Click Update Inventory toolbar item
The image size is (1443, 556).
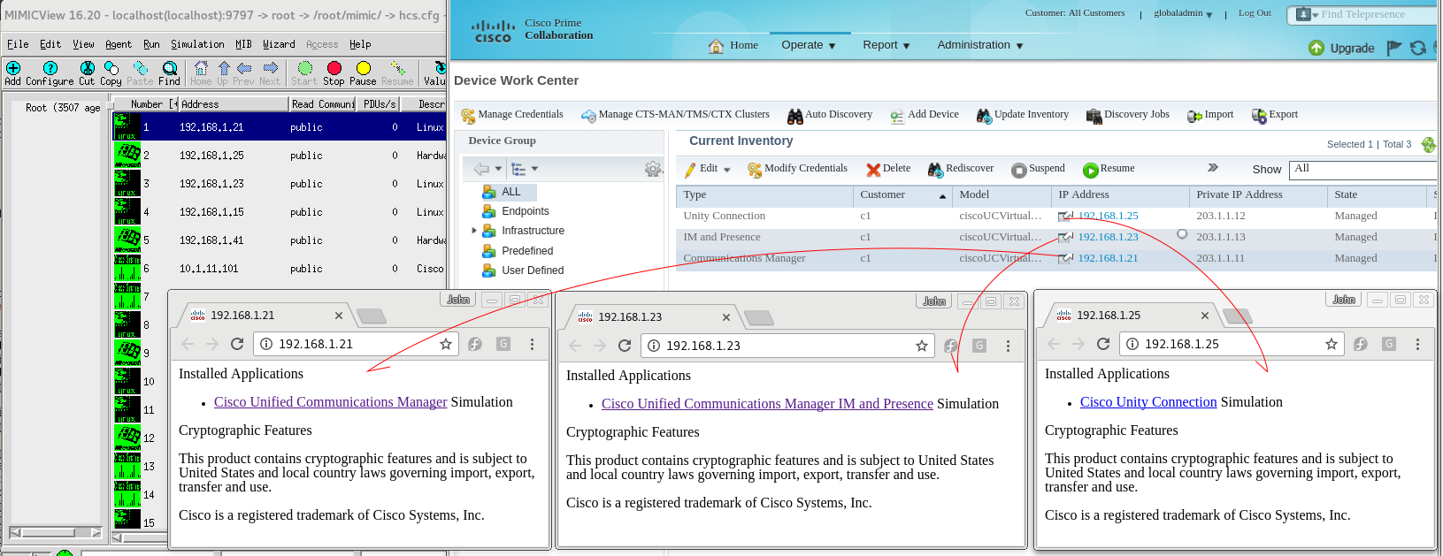pos(1023,115)
